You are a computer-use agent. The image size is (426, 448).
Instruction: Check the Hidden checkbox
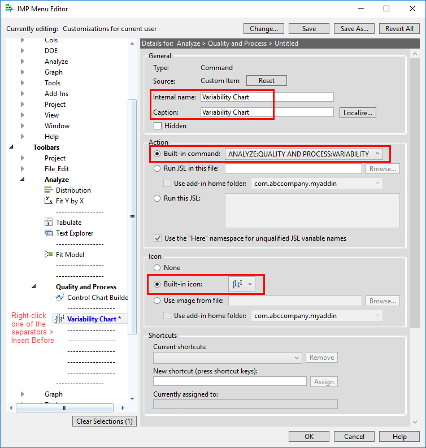158,126
